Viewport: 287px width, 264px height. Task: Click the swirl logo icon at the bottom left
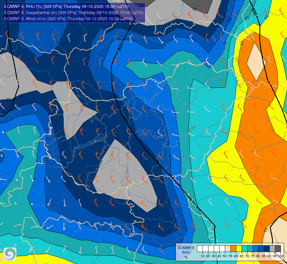click(10, 254)
